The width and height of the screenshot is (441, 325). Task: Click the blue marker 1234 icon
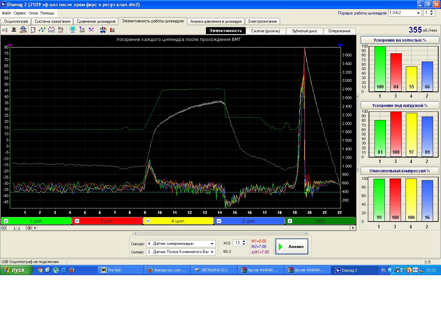pyautogui.click(x=82, y=30)
